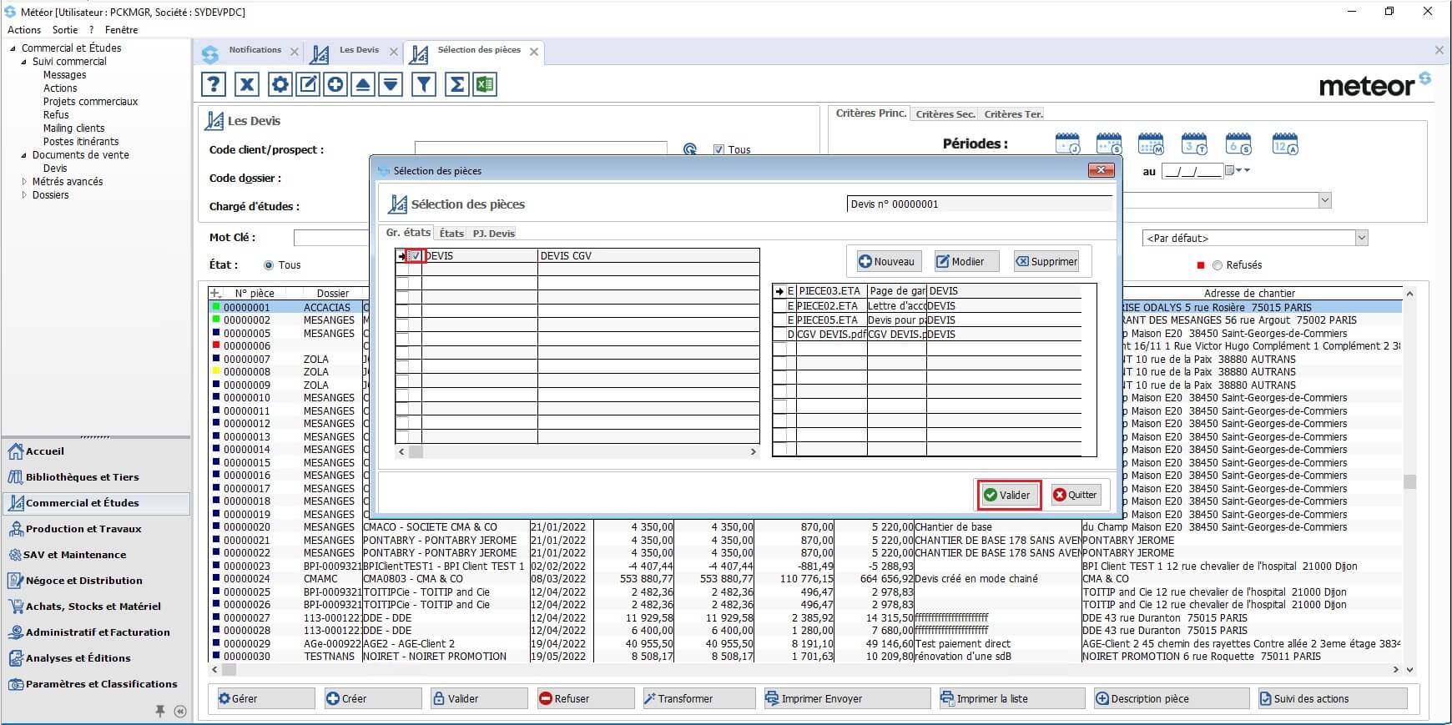Viewport: 1452px width, 725px height.
Task: Open the combo box dropdown above Par défaut
Action: pos(1324,200)
